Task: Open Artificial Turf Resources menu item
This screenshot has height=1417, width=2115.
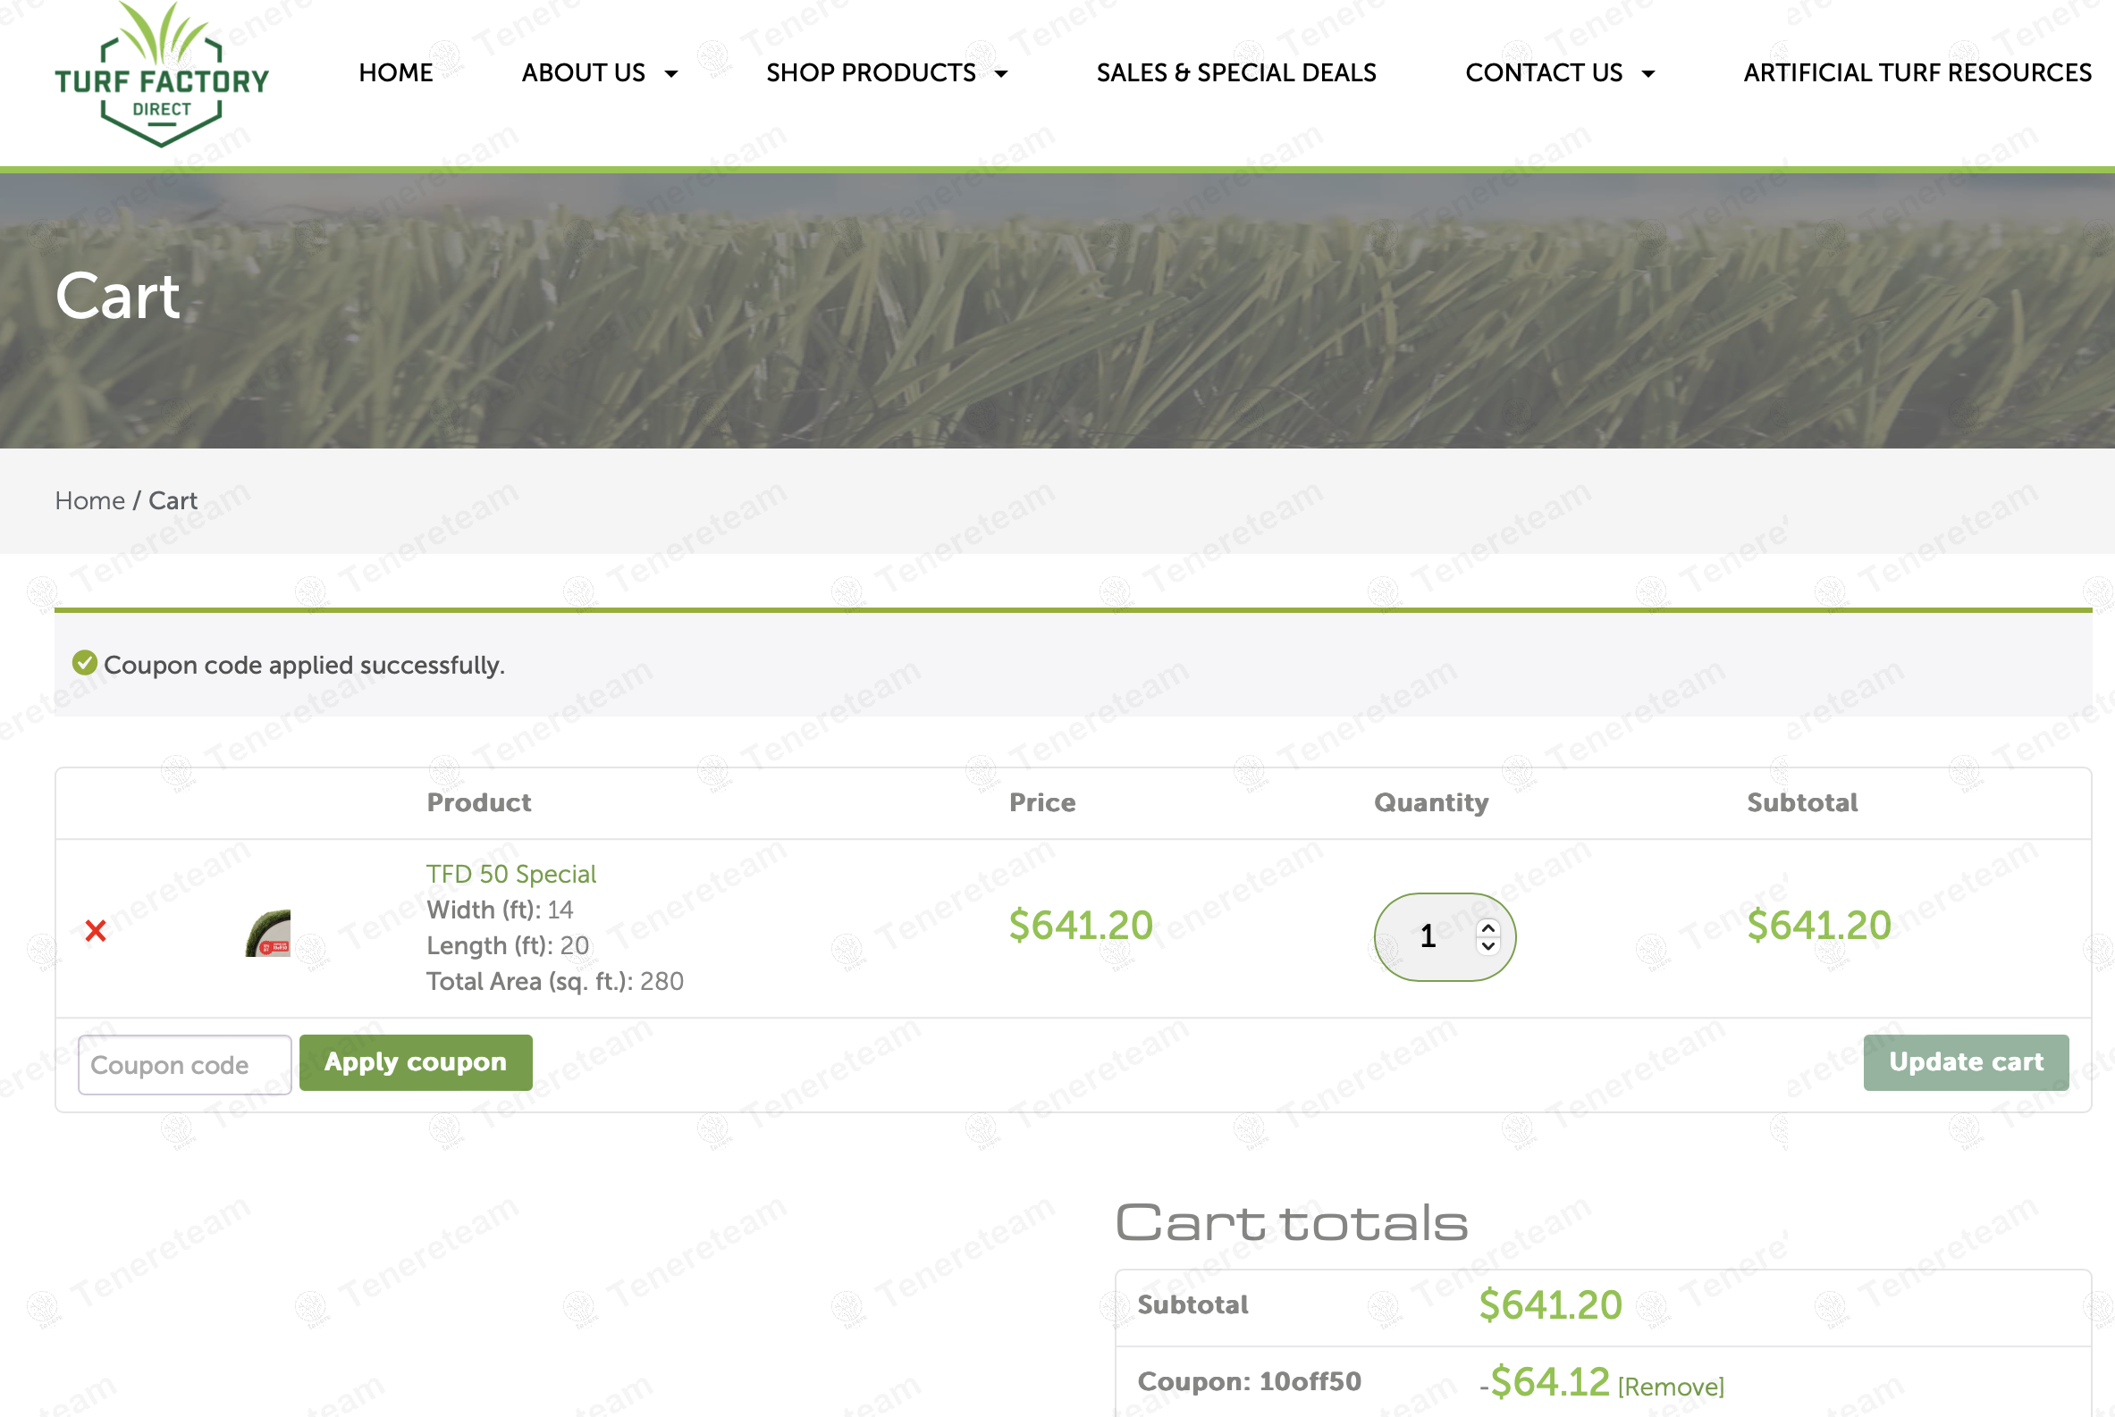Action: click(x=1916, y=72)
